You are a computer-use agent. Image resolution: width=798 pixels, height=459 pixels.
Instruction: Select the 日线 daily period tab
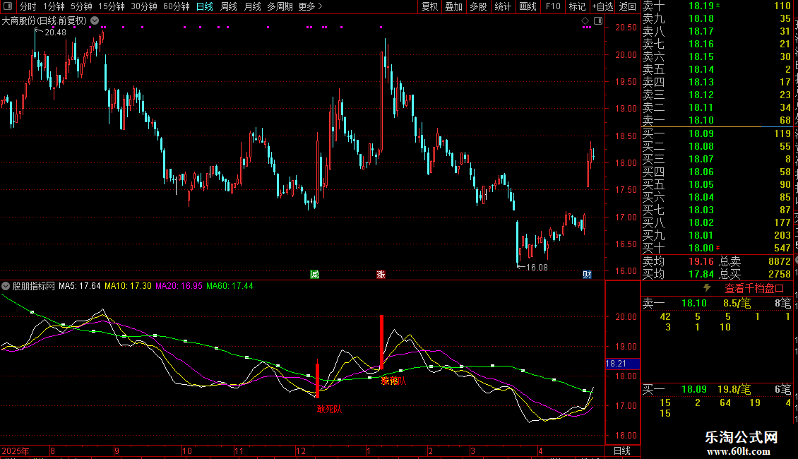(x=205, y=6)
